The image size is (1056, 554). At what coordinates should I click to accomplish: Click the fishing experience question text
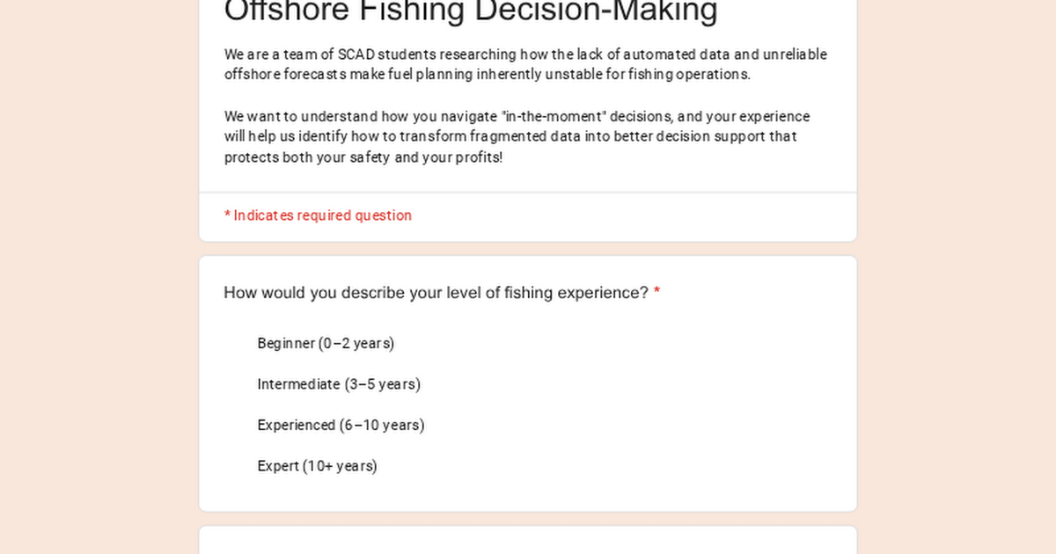[436, 293]
